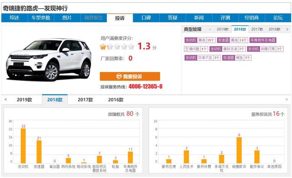The image size is (292, 178).
Task: Go to the 评测 tab
Action: coord(225,18)
